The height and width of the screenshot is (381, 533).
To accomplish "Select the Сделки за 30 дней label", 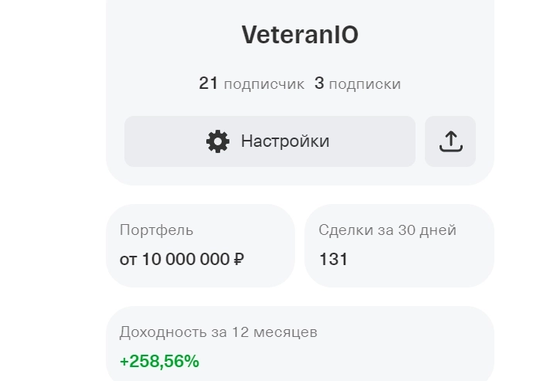I will [x=387, y=230].
